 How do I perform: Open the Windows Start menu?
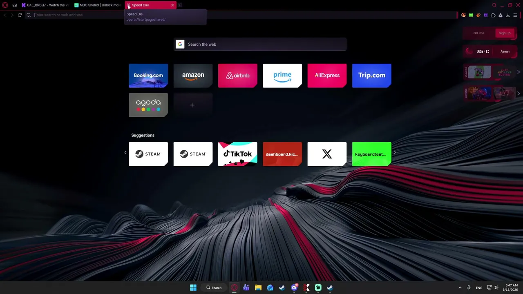(x=193, y=287)
